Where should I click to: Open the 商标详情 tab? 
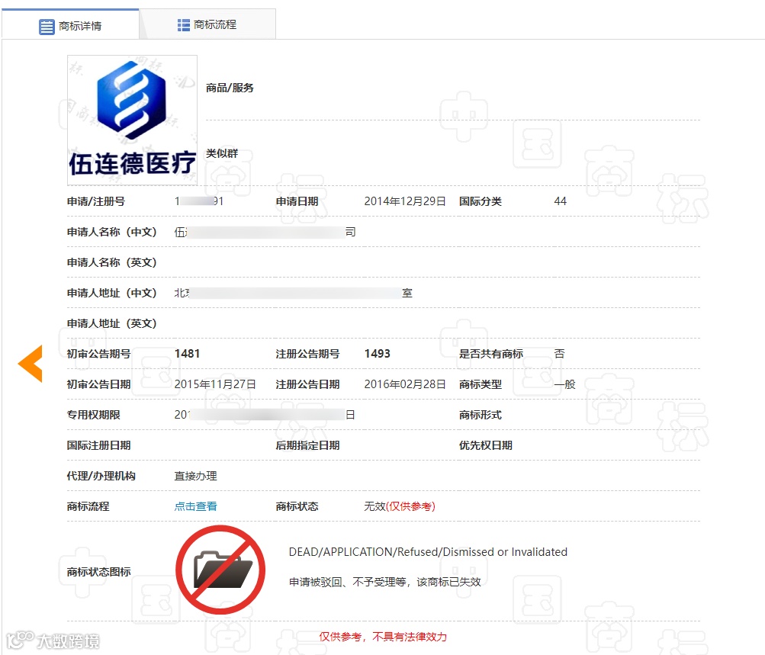70,25
